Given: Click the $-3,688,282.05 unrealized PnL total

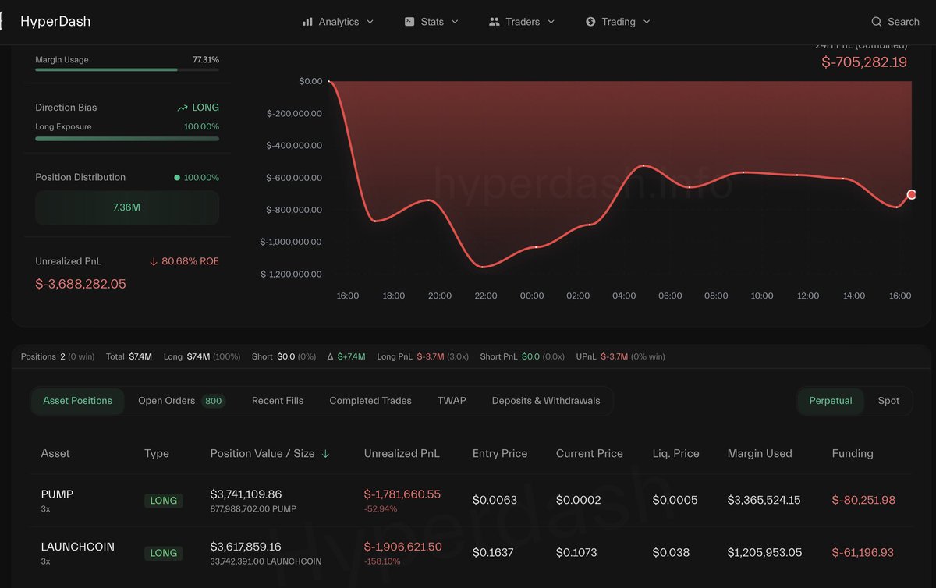Looking at the screenshot, I should click(x=80, y=284).
